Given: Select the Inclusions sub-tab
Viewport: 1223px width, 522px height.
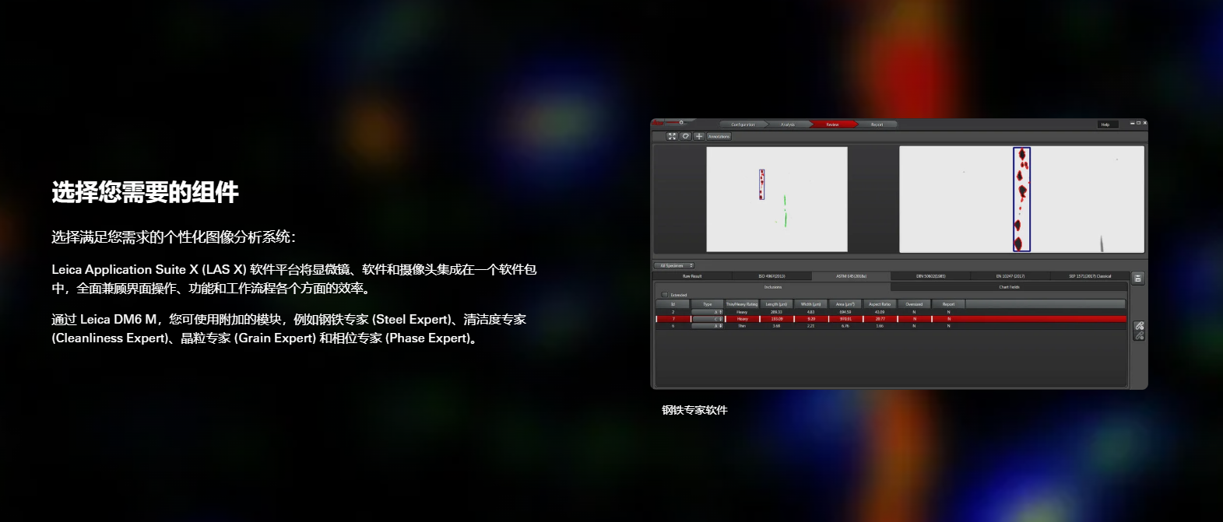Looking at the screenshot, I should point(773,287).
